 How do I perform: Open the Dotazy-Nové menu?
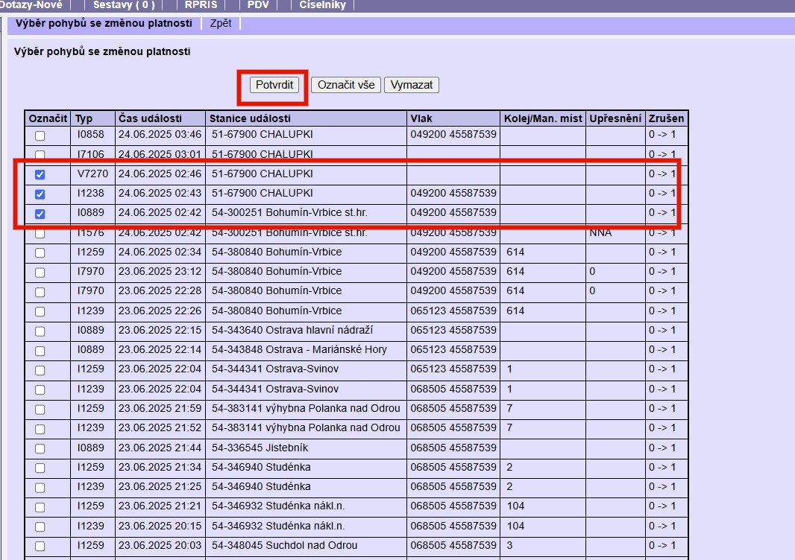[36, 4]
